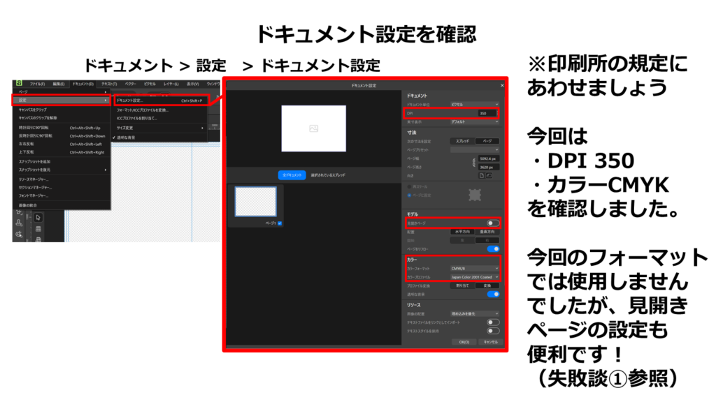Click the landscape orientation page icon
Screen dimensions: 716x402
[x=489, y=177]
